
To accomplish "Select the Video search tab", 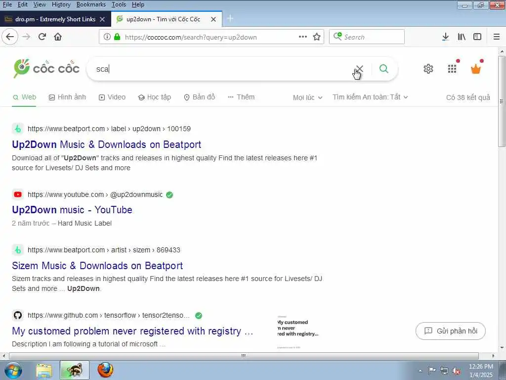I will point(112,97).
